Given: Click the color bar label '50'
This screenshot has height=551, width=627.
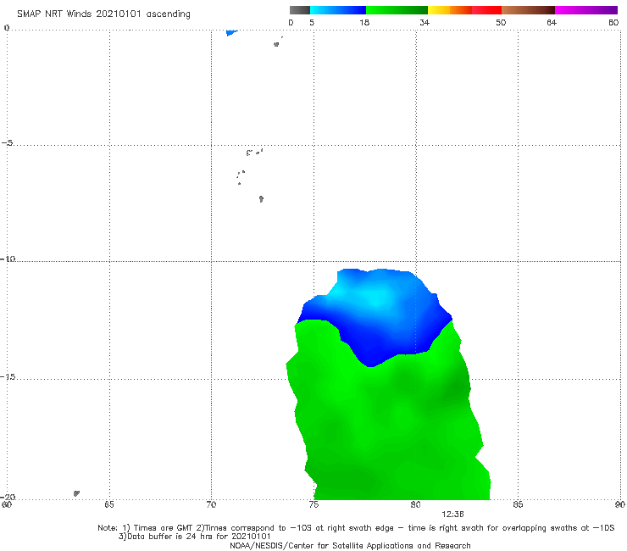Looking at the screenshot, I should 501,22.
